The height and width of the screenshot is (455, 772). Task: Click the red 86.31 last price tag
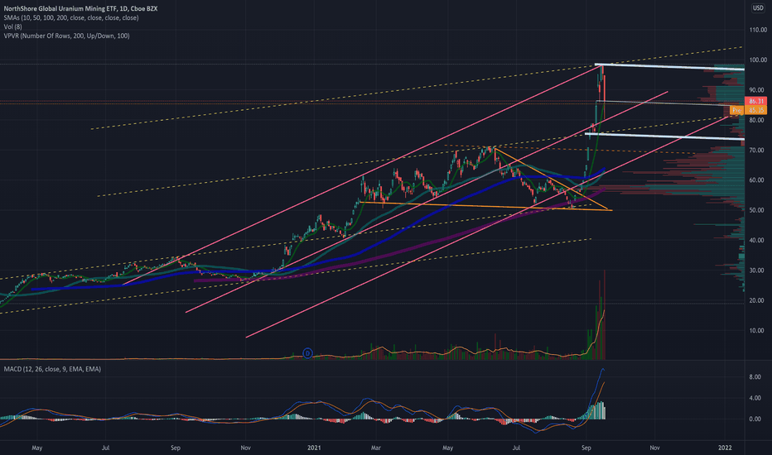(755, 101)
